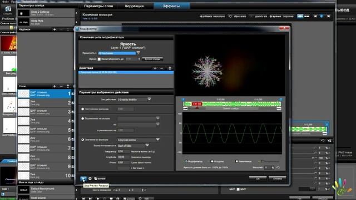
Task: Click Слои reorder up-down arrows icon
Action: click(68, 86)
